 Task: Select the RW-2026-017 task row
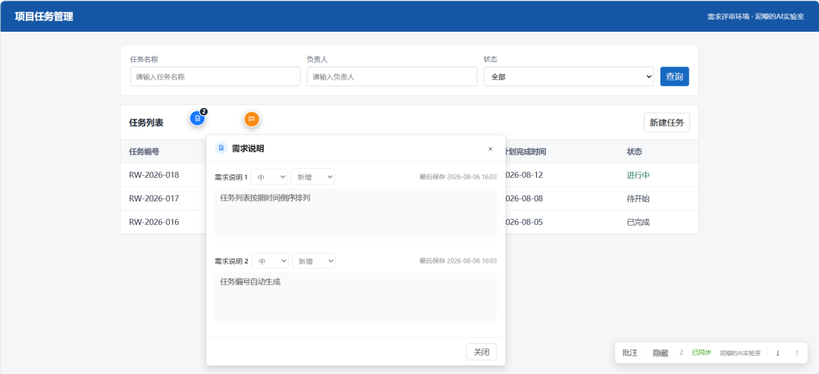click(409, 199)
